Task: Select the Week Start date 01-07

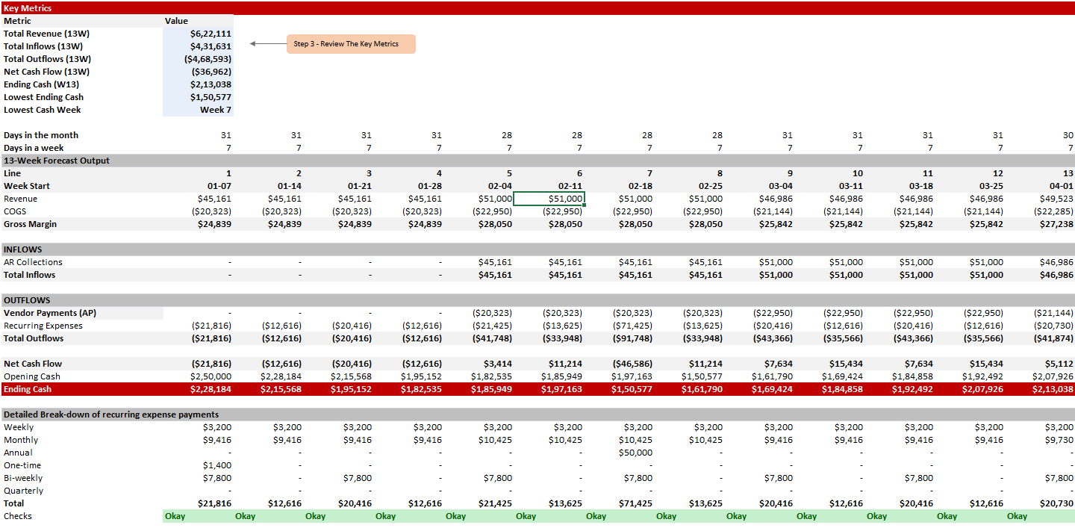Action: tap(220, 186)
